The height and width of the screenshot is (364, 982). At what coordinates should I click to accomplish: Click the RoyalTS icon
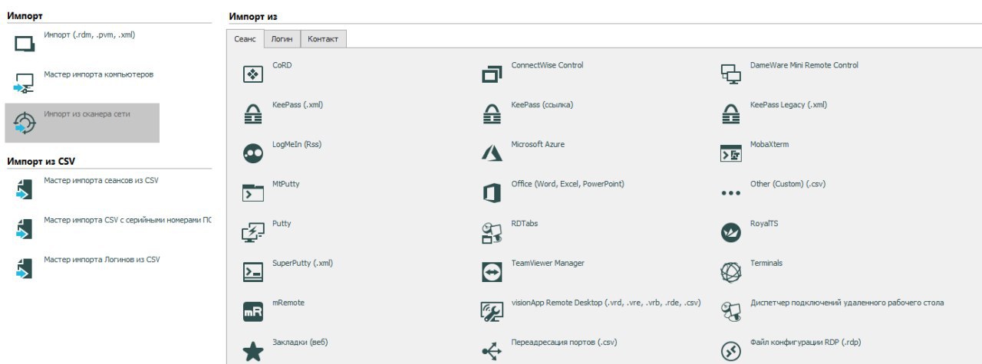pos(730,233)
